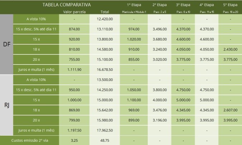242x145 pixels.
Task: Click the 5° Etapa column header
Action: [230, 5]
